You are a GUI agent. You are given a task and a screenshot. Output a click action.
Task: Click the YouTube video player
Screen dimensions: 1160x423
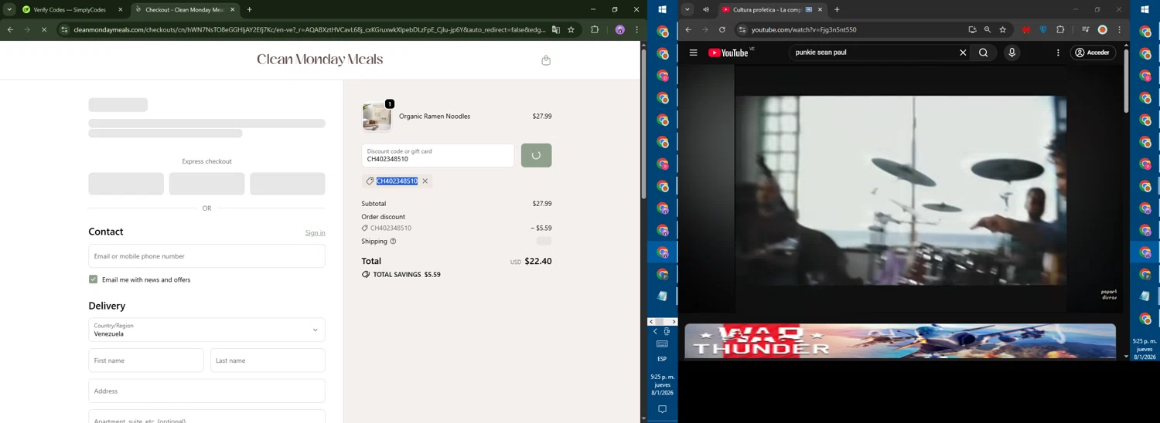pos(900,190)
